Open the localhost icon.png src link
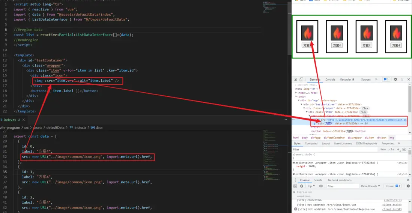The height and width of the screenshot is (213, 412). tap(367, 120)
